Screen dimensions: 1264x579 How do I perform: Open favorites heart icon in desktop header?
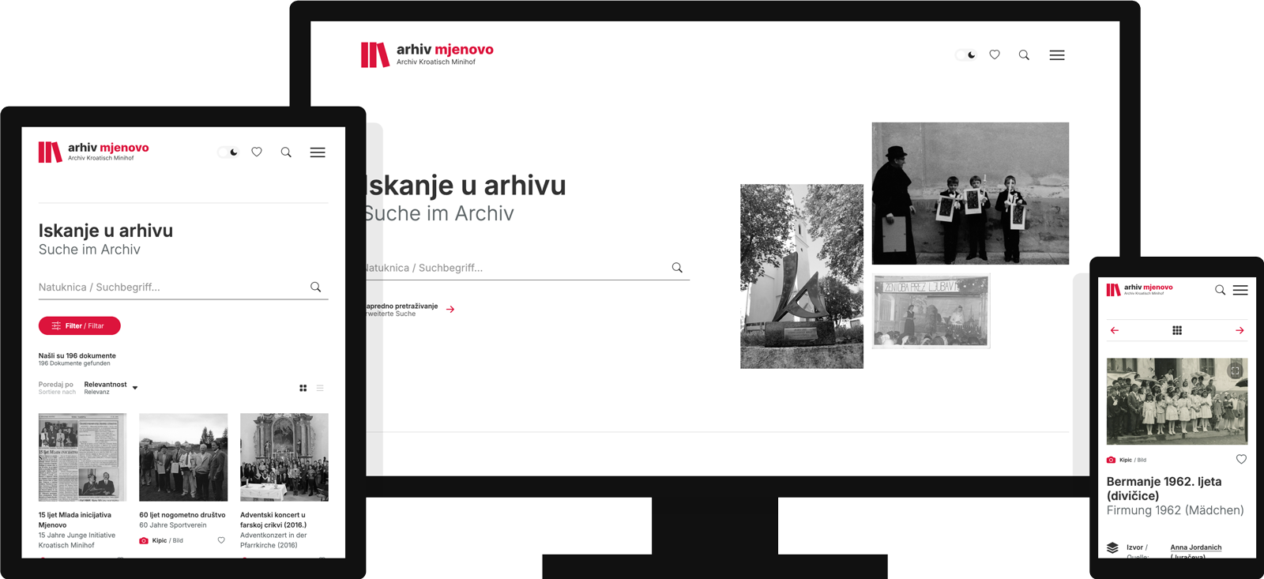coord(995,55)
